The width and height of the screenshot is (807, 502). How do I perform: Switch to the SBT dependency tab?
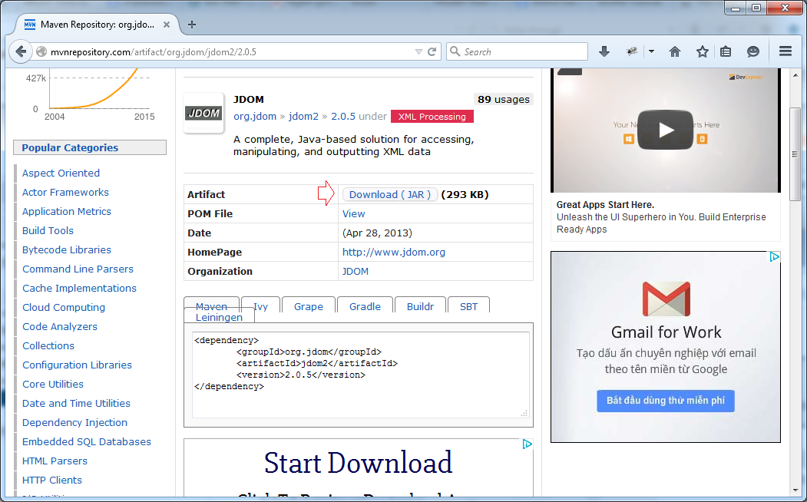pyautogui.click(x=468, y=305)
